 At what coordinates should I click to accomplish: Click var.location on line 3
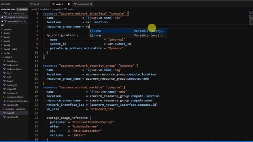click(96, 22)
